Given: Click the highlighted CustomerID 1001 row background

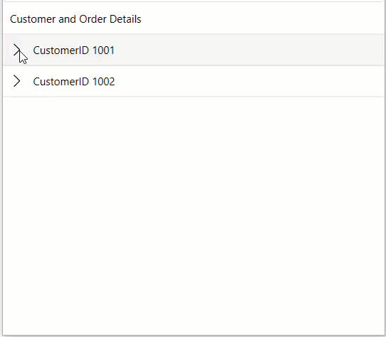Looking at the screenshot, I should point(194,50).
